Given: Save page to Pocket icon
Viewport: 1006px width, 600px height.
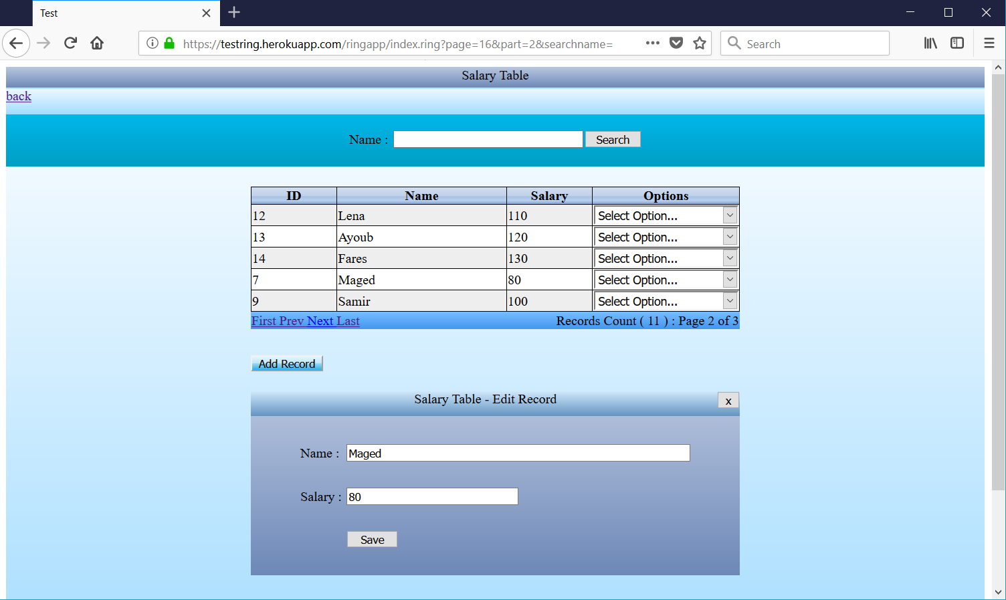Looking at the screenshot, I should (x=676, y=43).
